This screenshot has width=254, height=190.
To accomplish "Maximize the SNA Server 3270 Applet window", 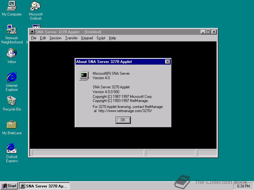I will pyautogui.click(x=208, y=32).
